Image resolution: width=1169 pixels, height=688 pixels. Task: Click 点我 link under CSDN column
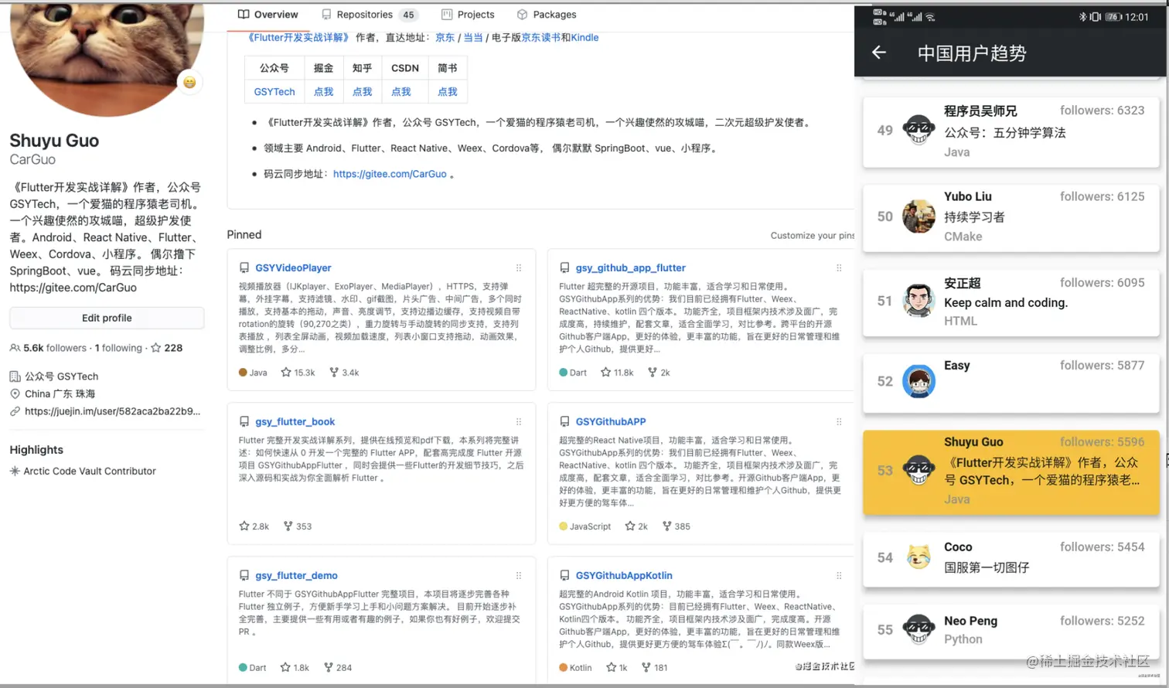(401, 91)
